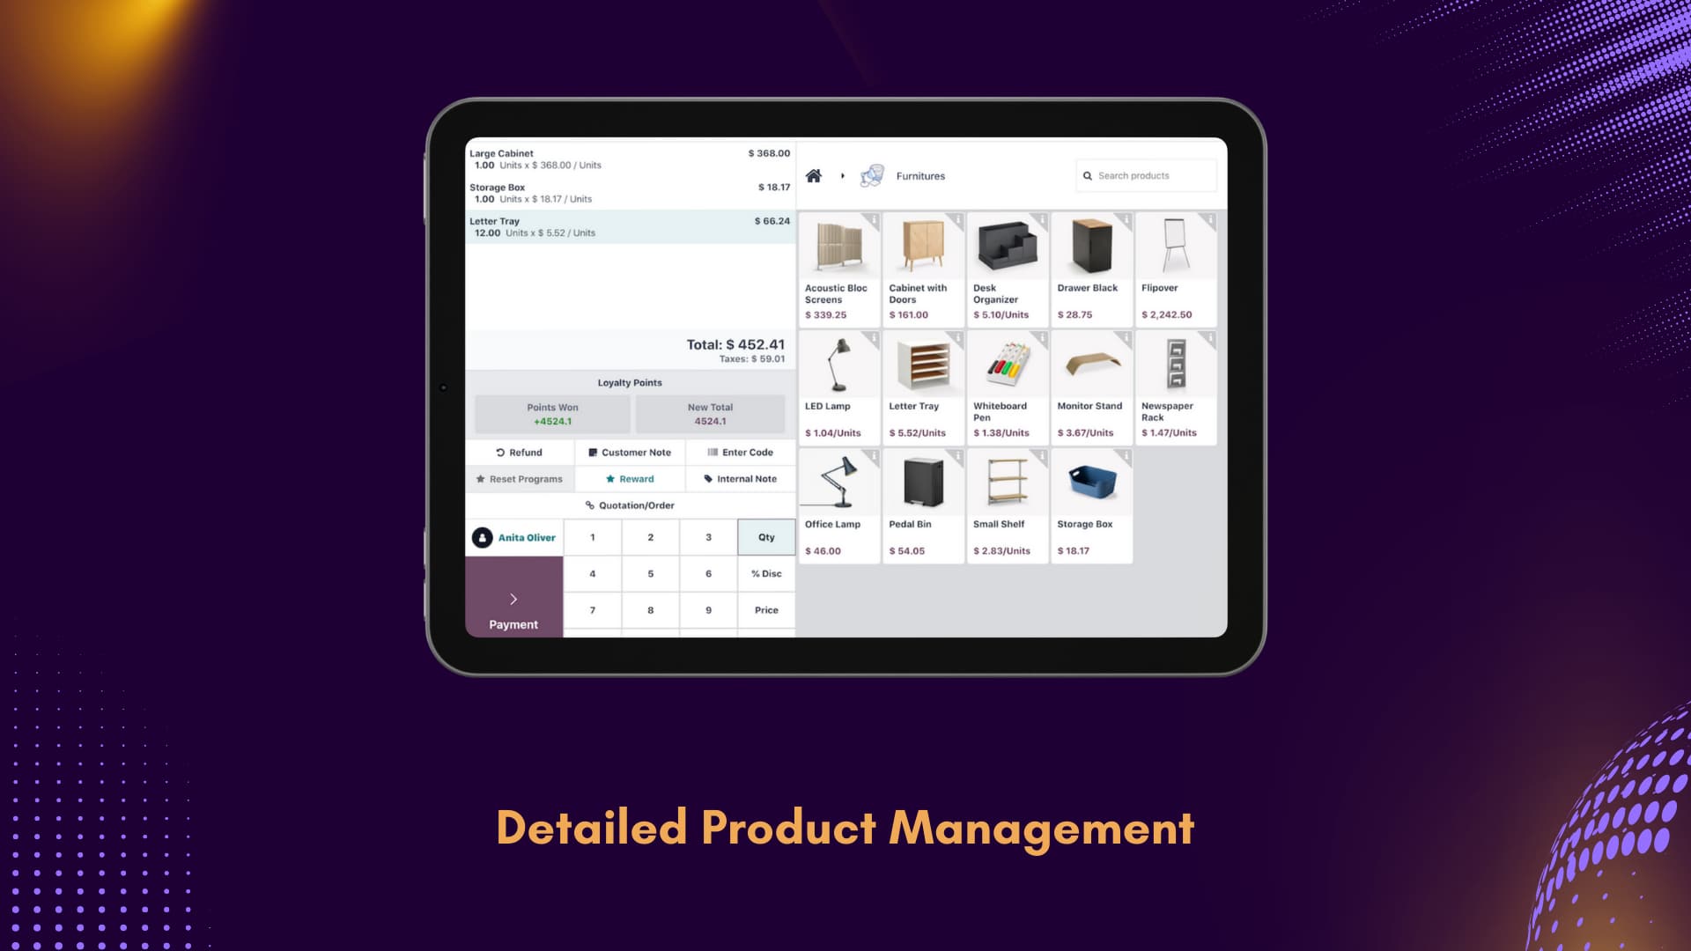Toggle the % Disc button on numpad
The image size is (1691, 951).
pos(765,572)
